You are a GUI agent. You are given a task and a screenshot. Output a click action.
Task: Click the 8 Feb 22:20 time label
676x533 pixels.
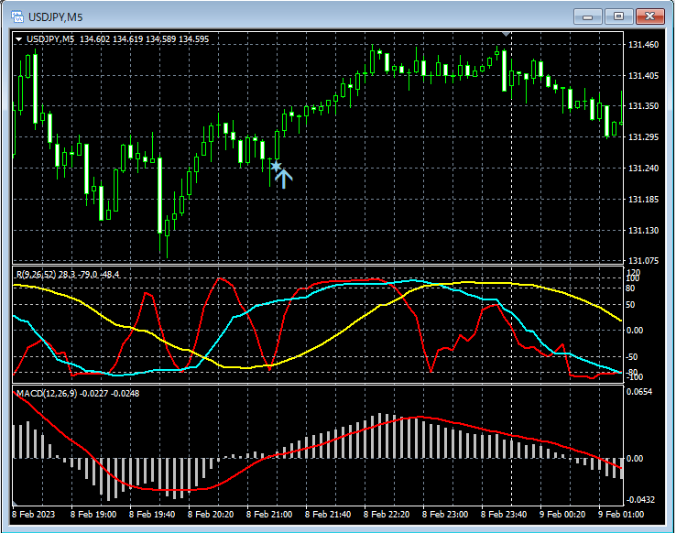[387, 515]
